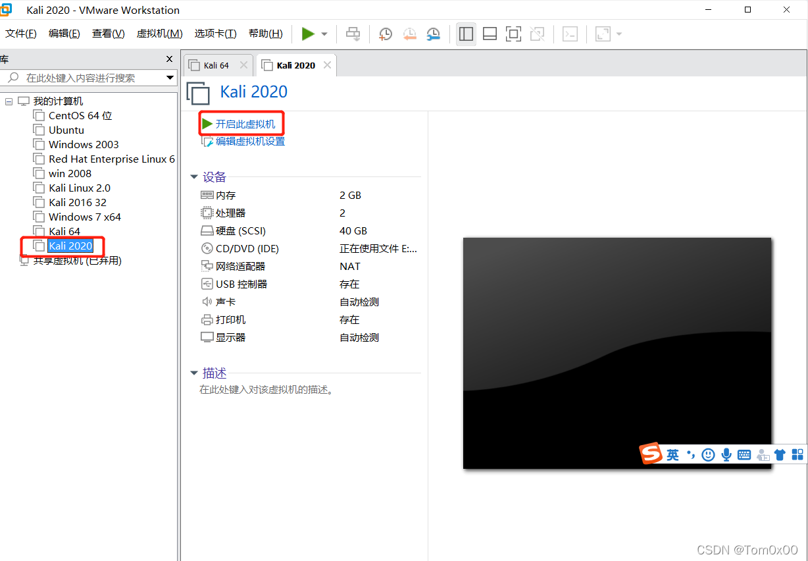The width and height of the screenshot is (808, 561).
Task: Open the 帮助(H) menu
Action: pyautogui.click(x=266, y=34)
